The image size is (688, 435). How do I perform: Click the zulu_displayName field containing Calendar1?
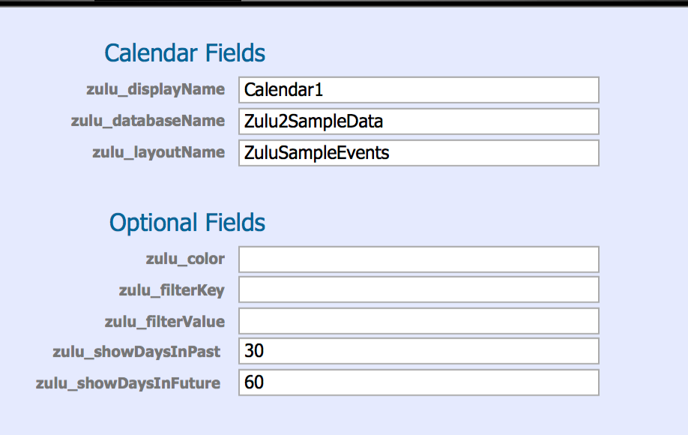(419, 90)
